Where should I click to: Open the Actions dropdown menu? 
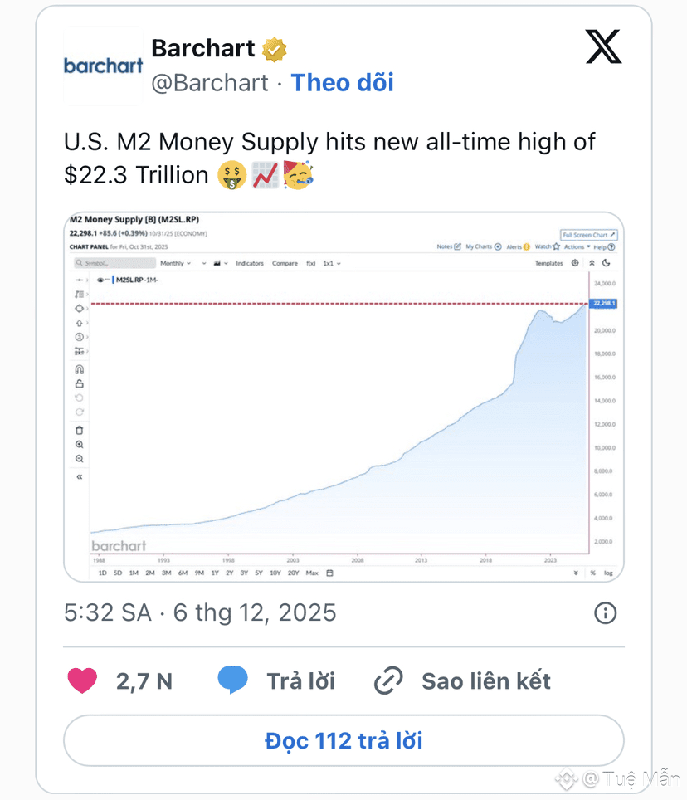pyautogui.click(x=577, y=246)
